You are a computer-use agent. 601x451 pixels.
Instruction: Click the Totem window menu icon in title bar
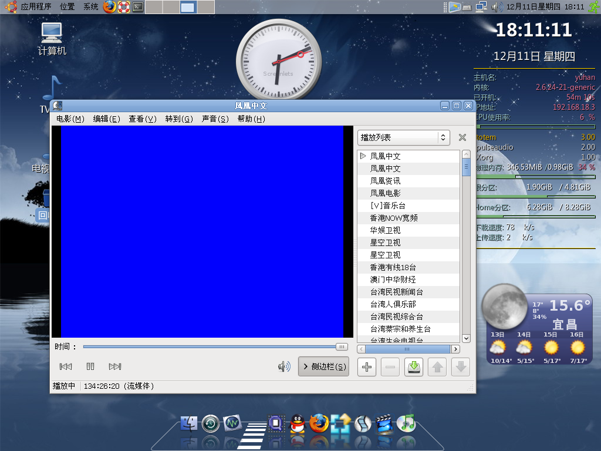pos(58,106)
